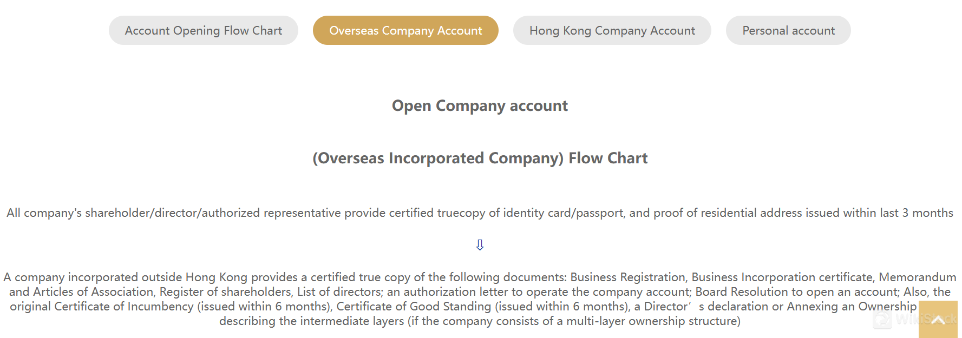This screenshot has height=338, width=962.
Task: Click the Hong Kong Company Account pill
Action: [612, 30]
